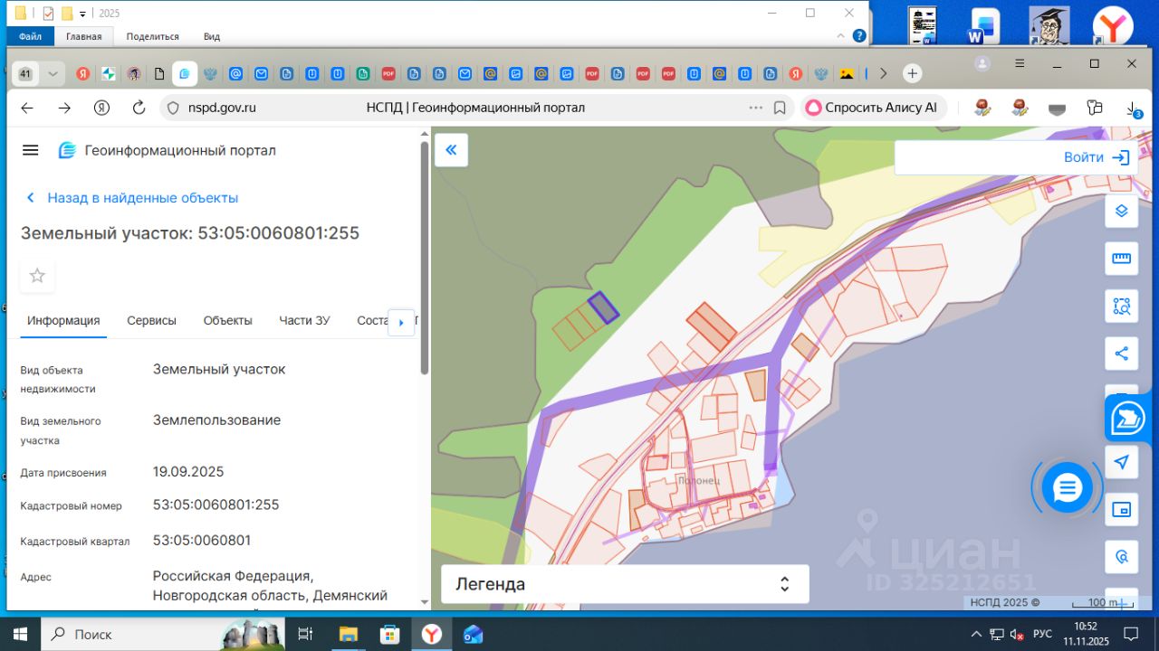Select the ruler measurement tool
Screen dimensions: 1159x651
coord(1121,259)
